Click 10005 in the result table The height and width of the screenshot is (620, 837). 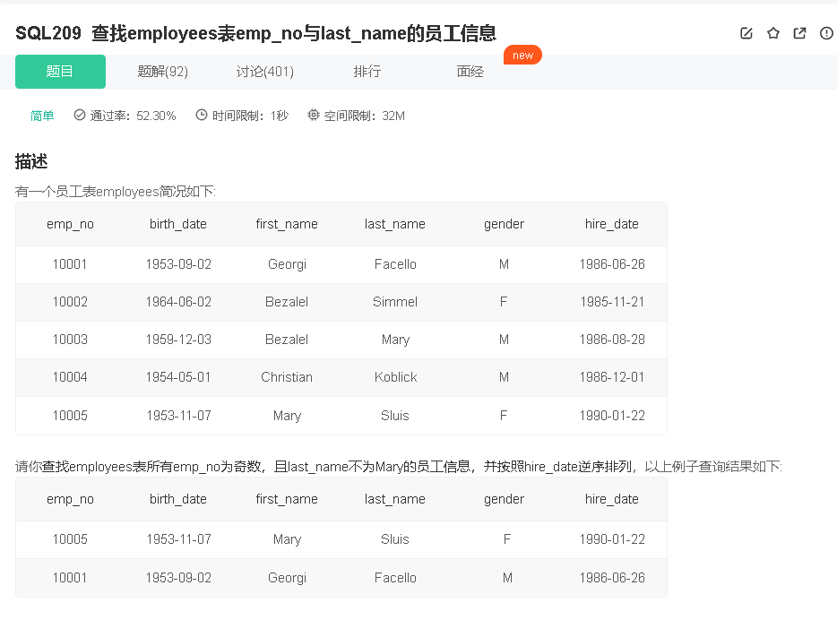pyautogui.click(x=70, y=539)
